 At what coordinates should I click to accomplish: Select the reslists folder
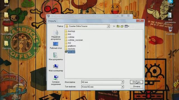coord(70,49)
